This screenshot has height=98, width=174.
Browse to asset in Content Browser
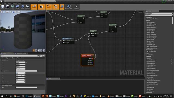(7, 7)
